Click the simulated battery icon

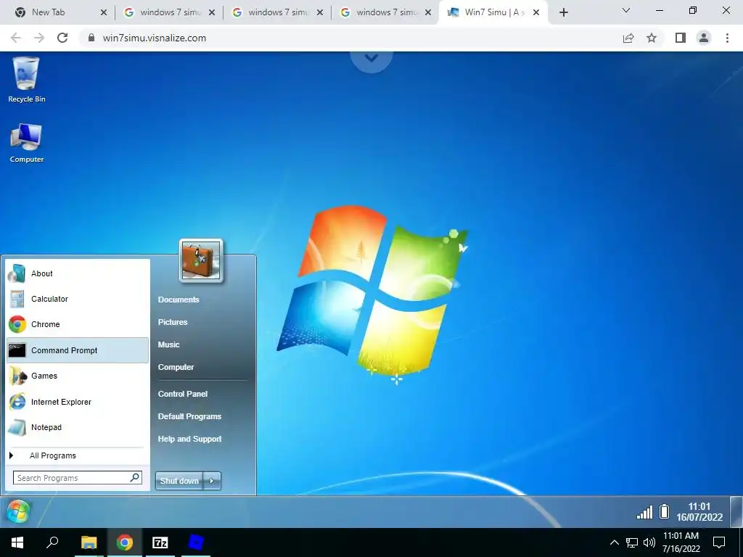pos(665,511)
